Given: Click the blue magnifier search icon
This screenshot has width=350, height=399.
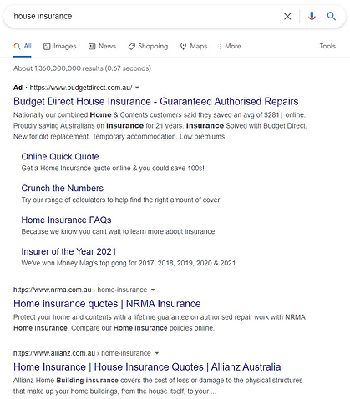Looking at the screenshot, I should click(x=331, y=16).
